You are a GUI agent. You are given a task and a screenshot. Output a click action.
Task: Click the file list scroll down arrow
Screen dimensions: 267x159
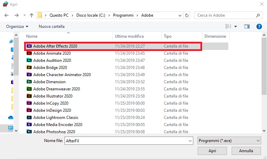click(x=264, y=131)
